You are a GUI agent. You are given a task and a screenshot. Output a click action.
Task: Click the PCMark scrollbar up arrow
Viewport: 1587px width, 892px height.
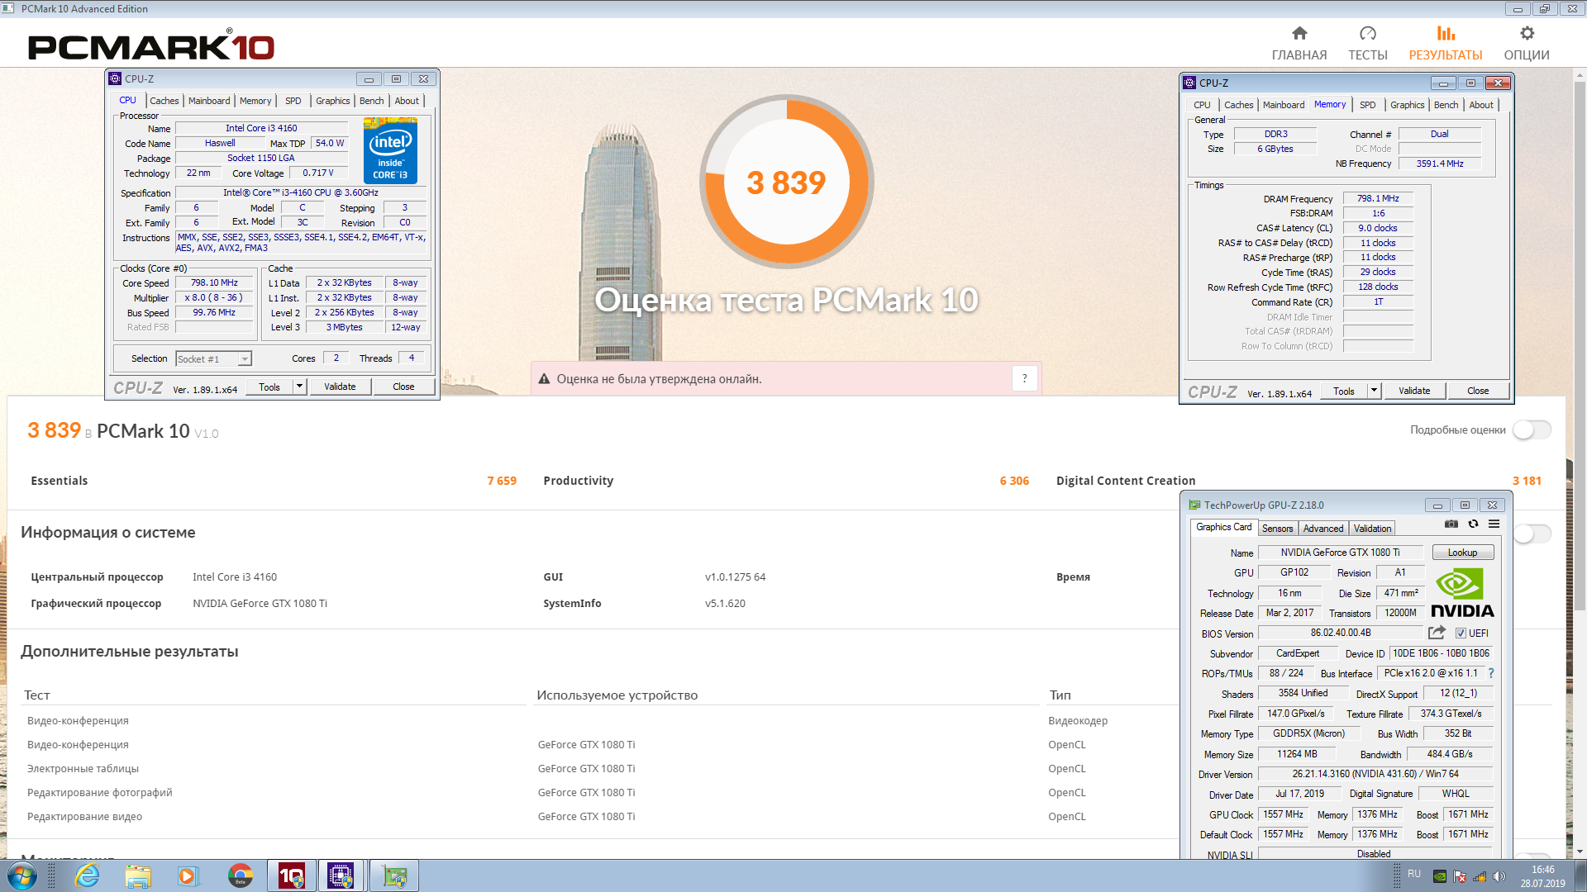coord(1580,74)
